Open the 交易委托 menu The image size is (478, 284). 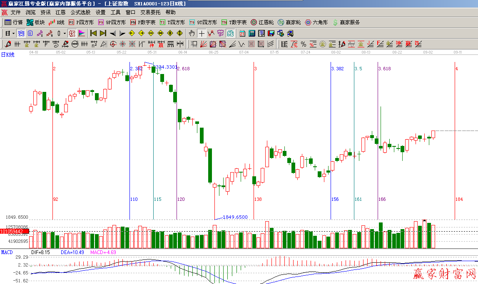(x=150, y=12)
